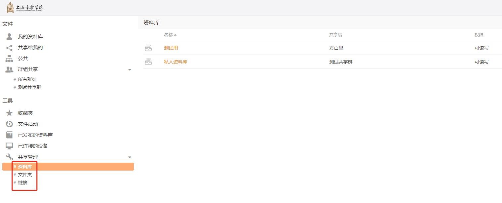
Task: Click the clock icon for 文件活动
Action: click(x=9, y=124)
